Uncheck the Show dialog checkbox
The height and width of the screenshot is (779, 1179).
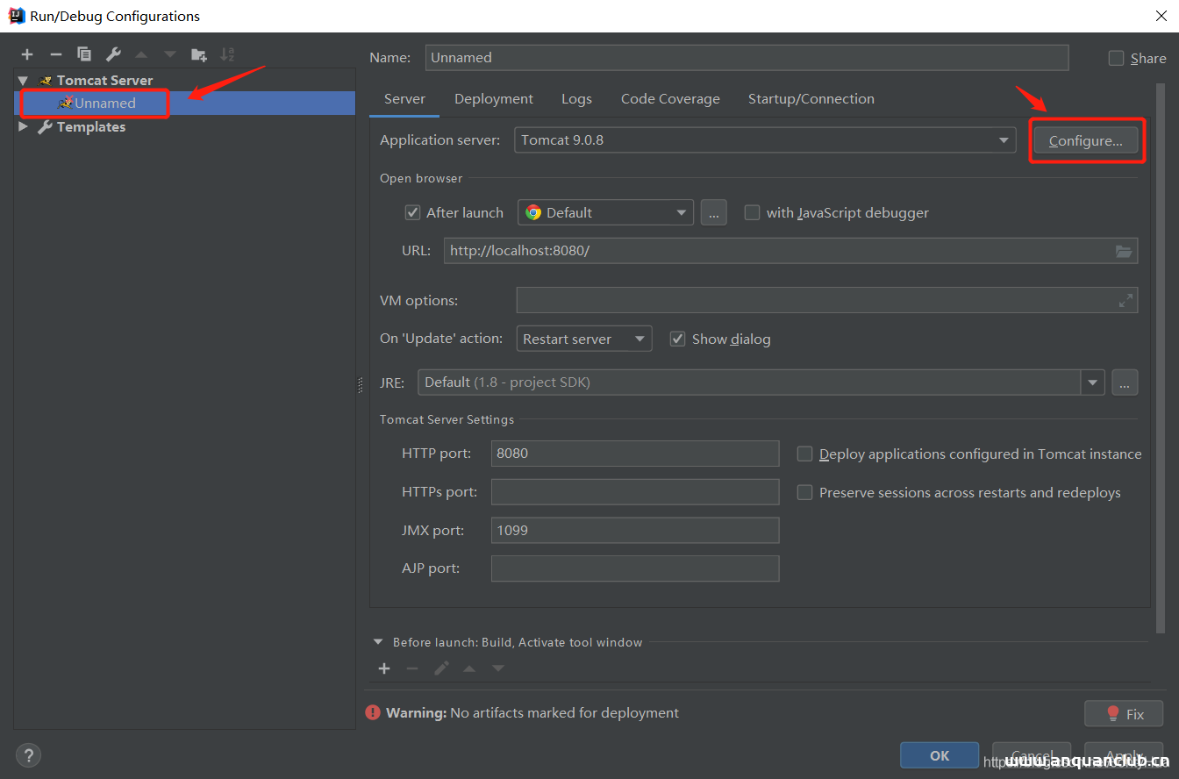677,339
